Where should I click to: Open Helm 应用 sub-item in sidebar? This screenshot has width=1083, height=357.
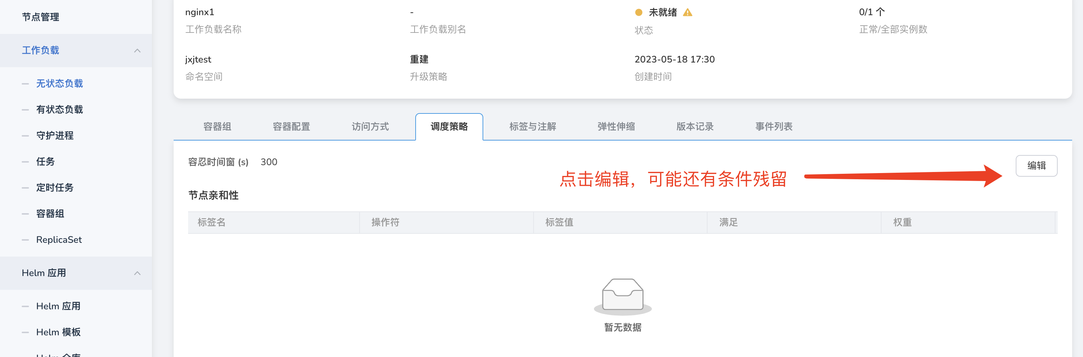coord(58,306)
